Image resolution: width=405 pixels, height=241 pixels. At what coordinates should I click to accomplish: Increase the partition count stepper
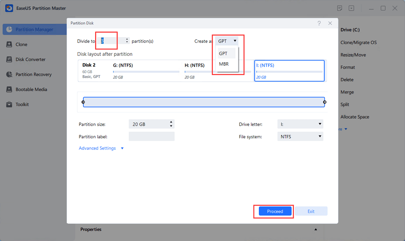tap(127, 40)
